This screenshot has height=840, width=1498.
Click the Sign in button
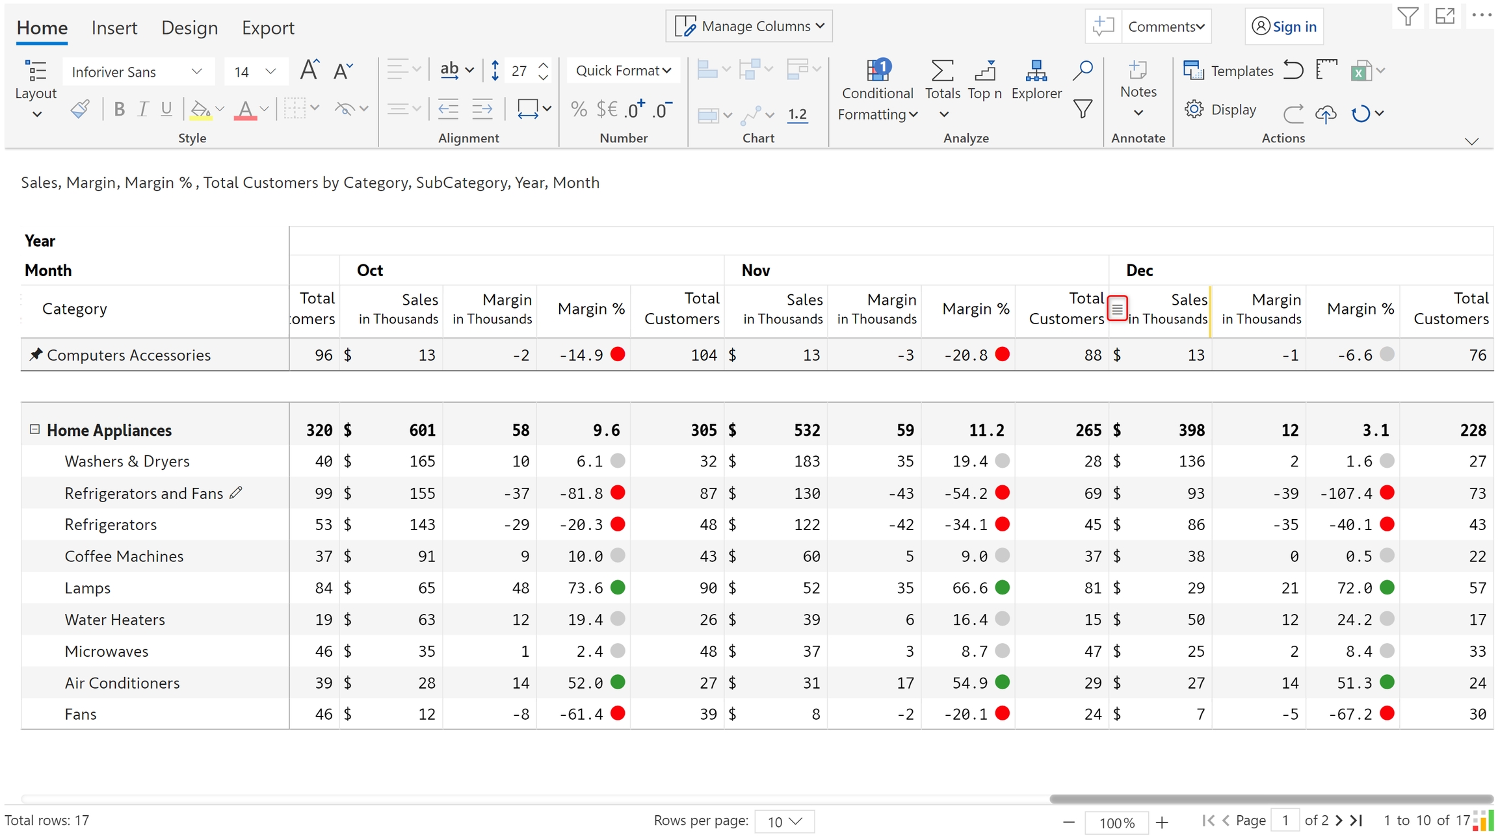click(x=1283, y=27)
